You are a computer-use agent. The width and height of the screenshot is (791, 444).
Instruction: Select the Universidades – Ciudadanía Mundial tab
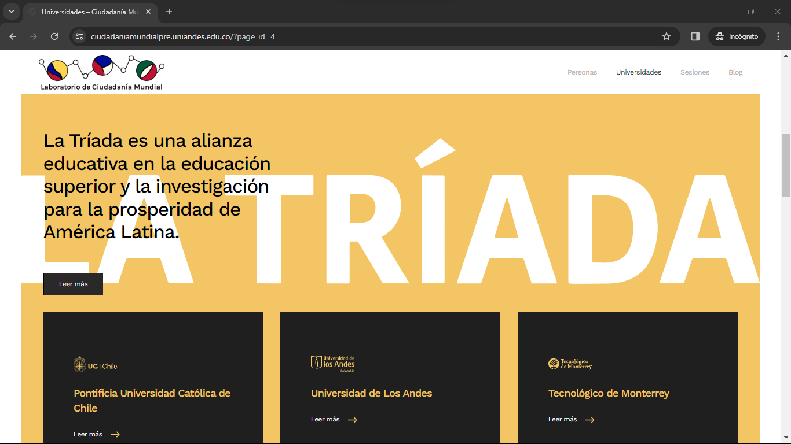coord(91,12)
